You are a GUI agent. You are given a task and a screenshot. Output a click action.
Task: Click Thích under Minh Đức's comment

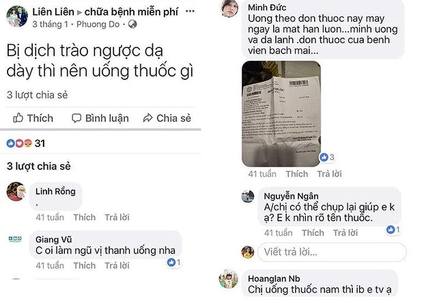297,174
